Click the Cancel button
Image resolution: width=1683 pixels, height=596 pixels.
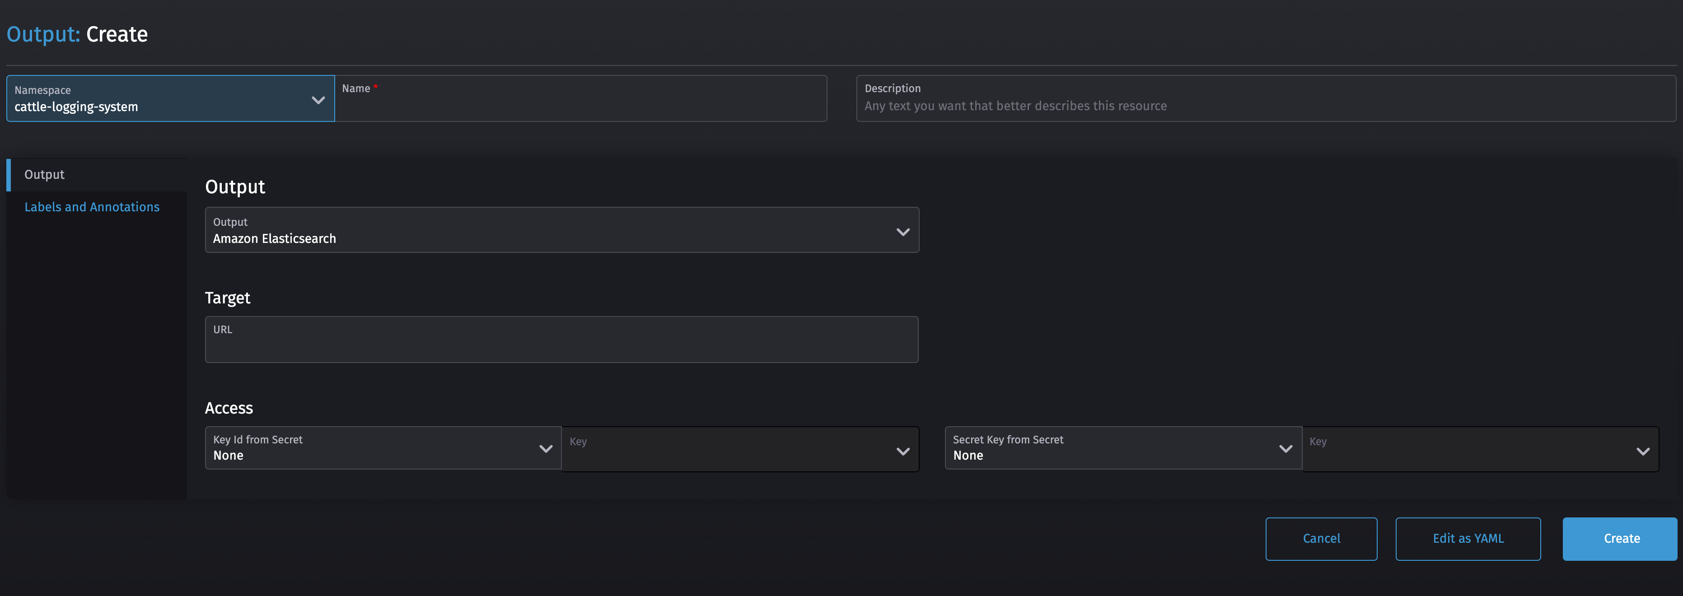[x=1321, y=539]
